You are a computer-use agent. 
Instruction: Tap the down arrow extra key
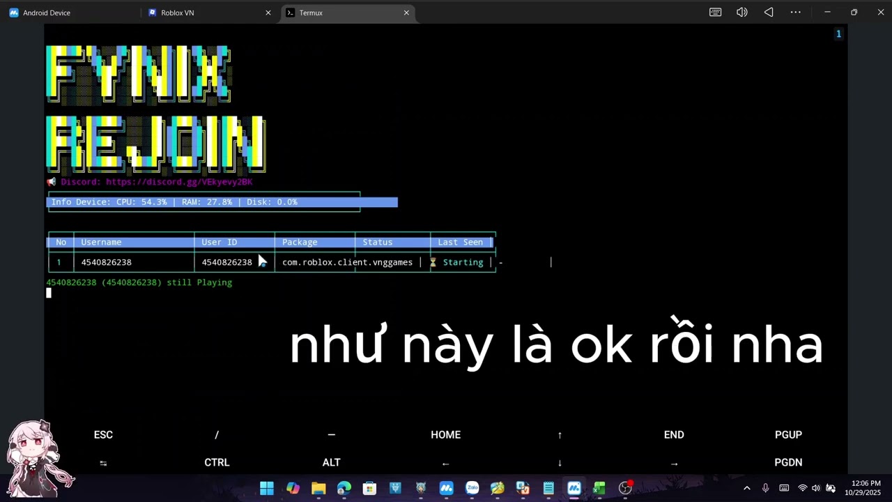[x=560, y=462]
